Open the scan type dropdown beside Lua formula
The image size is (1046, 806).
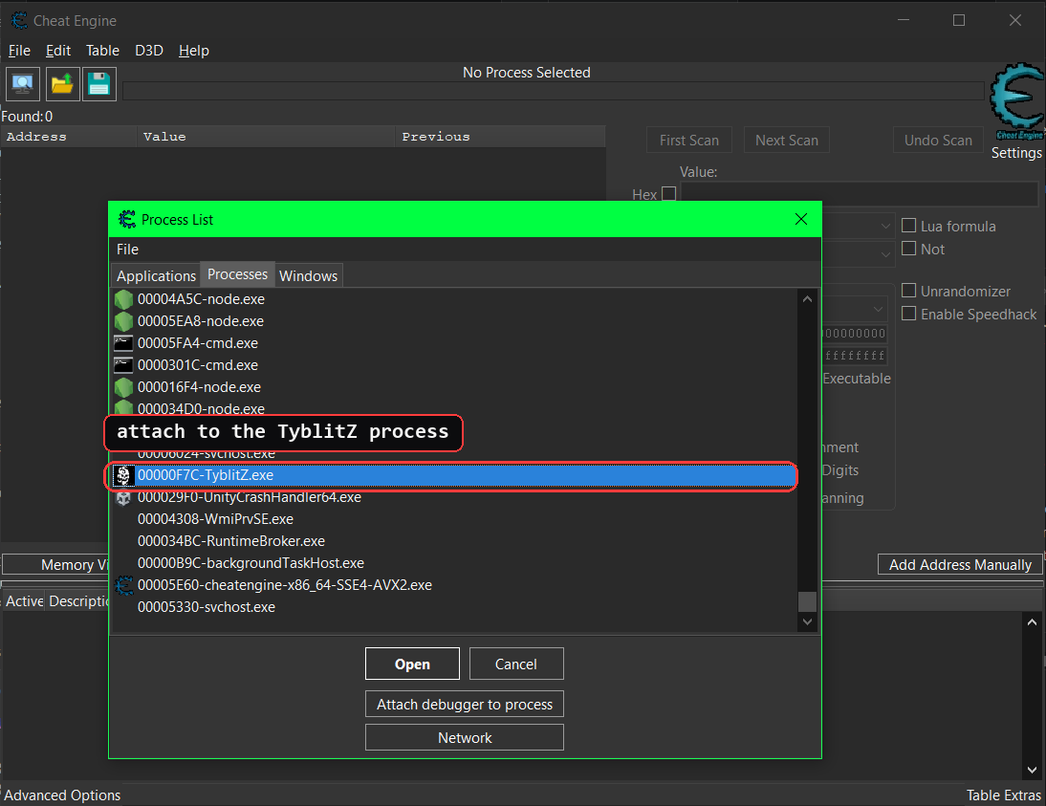click(x=885, y=227)
